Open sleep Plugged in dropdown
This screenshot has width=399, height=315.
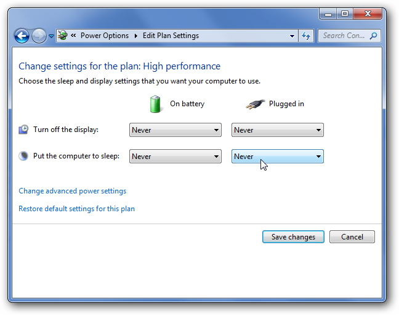pyautogui.click(x=278, y=157)
